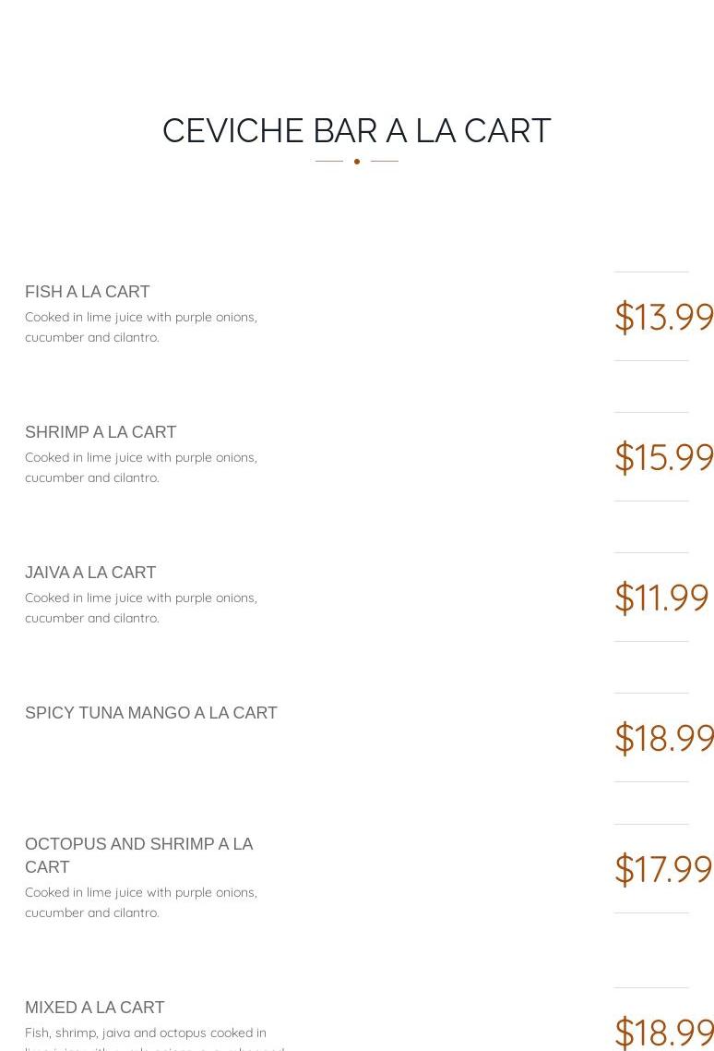Click the Ceviche Bar A La Cart heading
714x1051 pixels.
(356, 131)
